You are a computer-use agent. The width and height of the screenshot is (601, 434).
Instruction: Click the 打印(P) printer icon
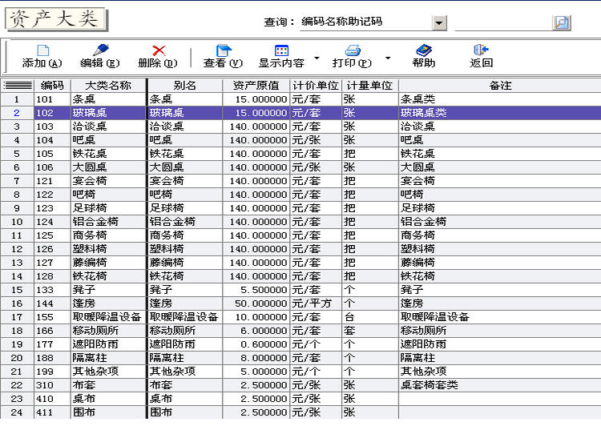[353, 50]
